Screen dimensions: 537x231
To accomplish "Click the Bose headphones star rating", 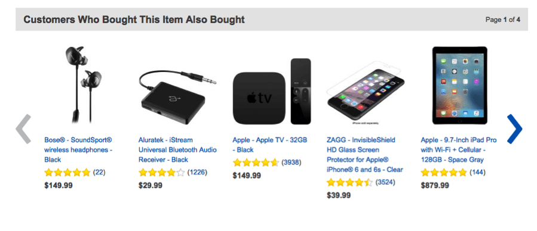I will point(67,172).
